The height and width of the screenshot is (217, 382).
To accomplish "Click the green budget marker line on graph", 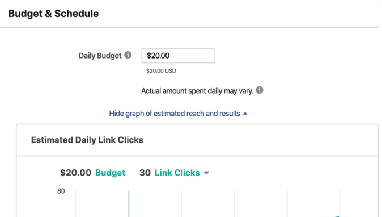I will (x=129, y=203).
